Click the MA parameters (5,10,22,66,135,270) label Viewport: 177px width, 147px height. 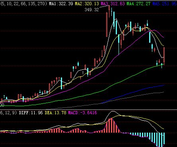[x=23, y=4]
